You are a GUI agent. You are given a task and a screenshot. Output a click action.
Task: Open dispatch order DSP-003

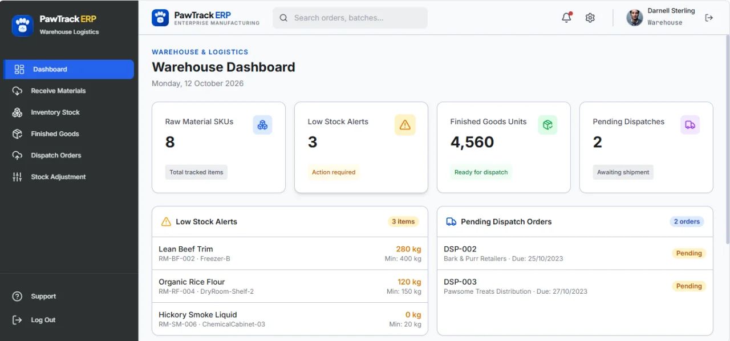[575, 286]
